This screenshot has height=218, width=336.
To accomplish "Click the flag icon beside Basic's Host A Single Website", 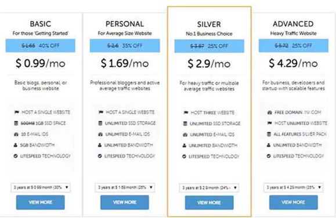I will tap(16, 112).
